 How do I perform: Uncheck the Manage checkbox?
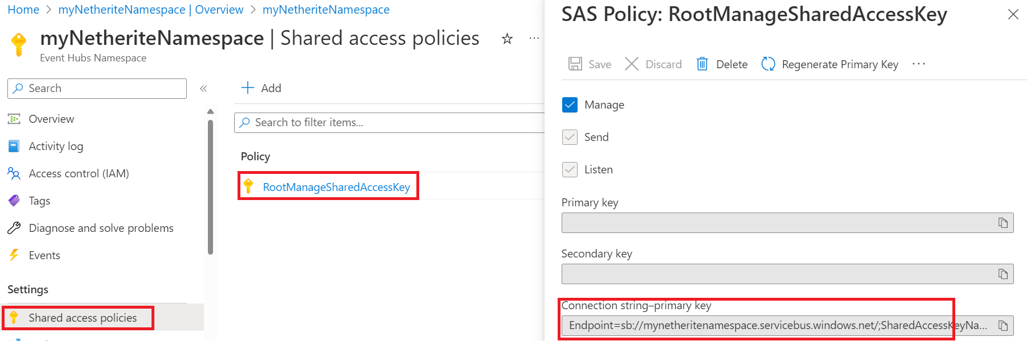[570, 105]
